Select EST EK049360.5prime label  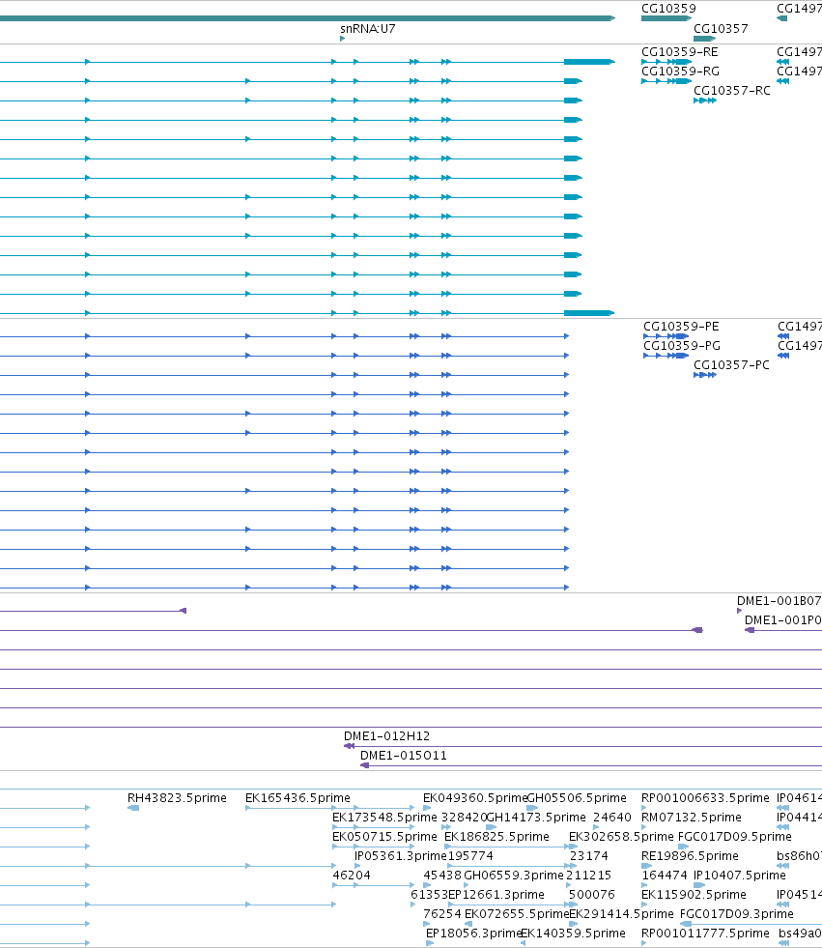pyautogui.click(x=475, y=798)
